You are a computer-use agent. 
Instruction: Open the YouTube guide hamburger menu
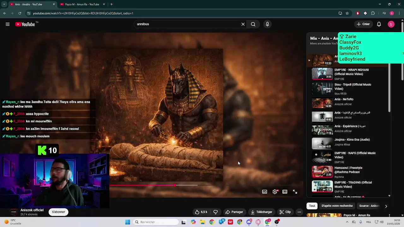click(8, 24)
